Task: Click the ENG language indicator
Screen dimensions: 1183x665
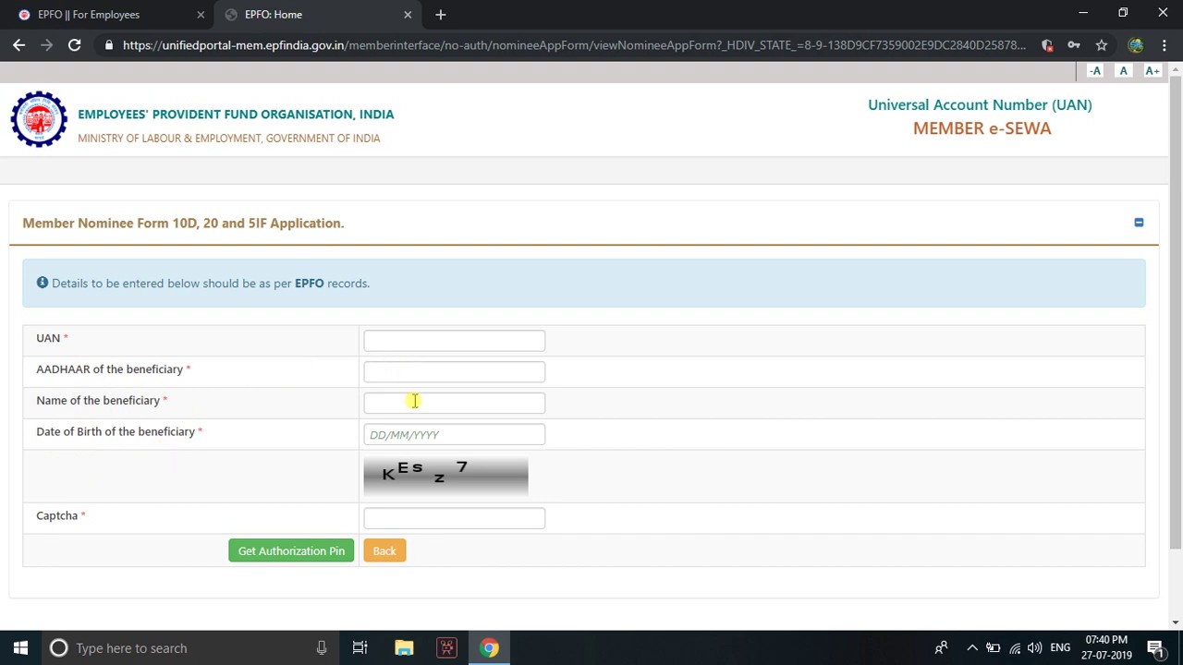Action: [x=1060, y=647]
